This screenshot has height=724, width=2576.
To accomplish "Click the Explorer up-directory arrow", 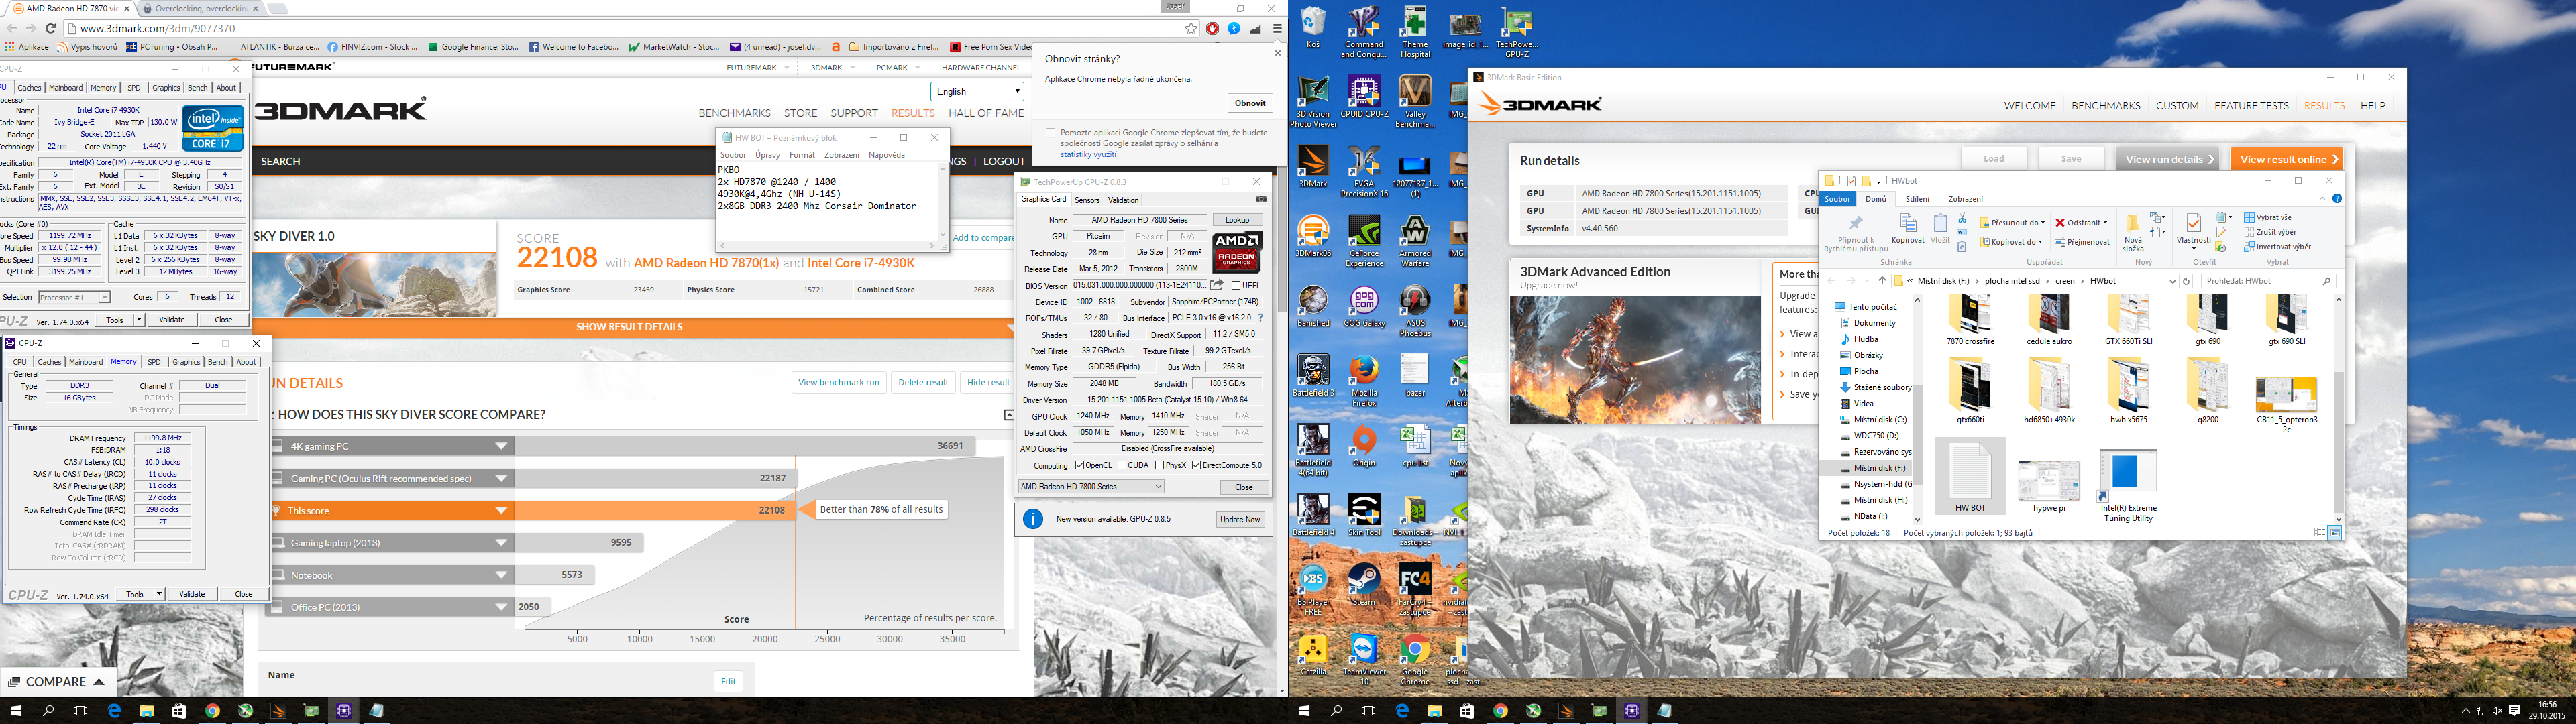I will (x=1881, y=281).
